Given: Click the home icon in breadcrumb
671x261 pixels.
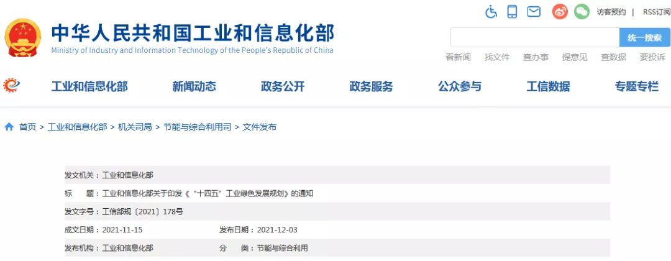Looking at the screenshot, I should 9,127.
